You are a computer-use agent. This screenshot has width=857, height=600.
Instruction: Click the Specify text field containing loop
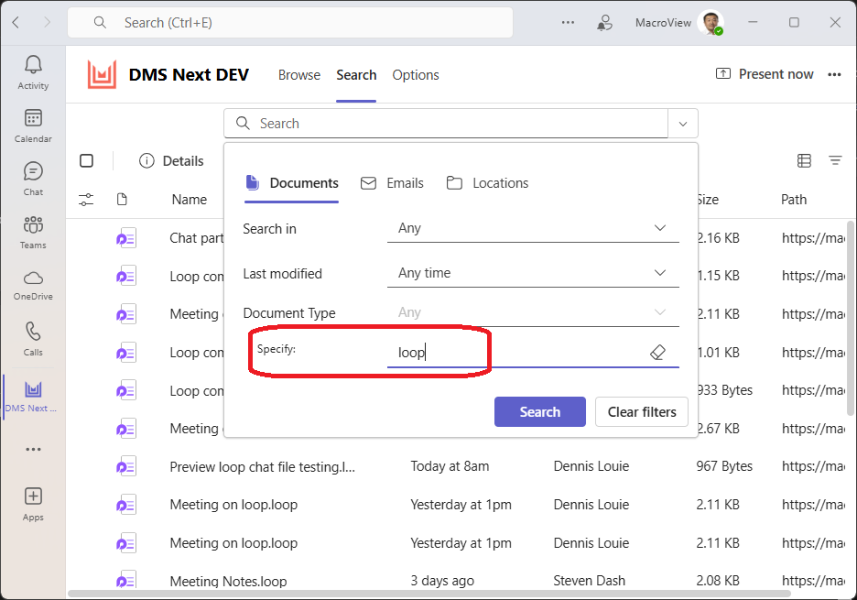pos(533,353)
